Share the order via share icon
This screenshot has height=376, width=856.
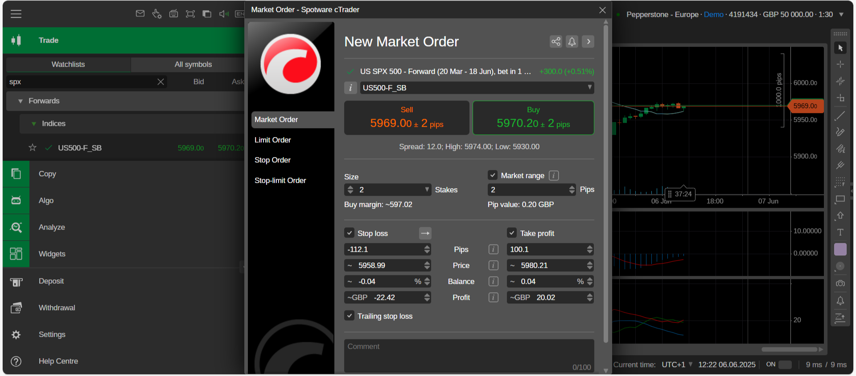click(x=556, y=41)
